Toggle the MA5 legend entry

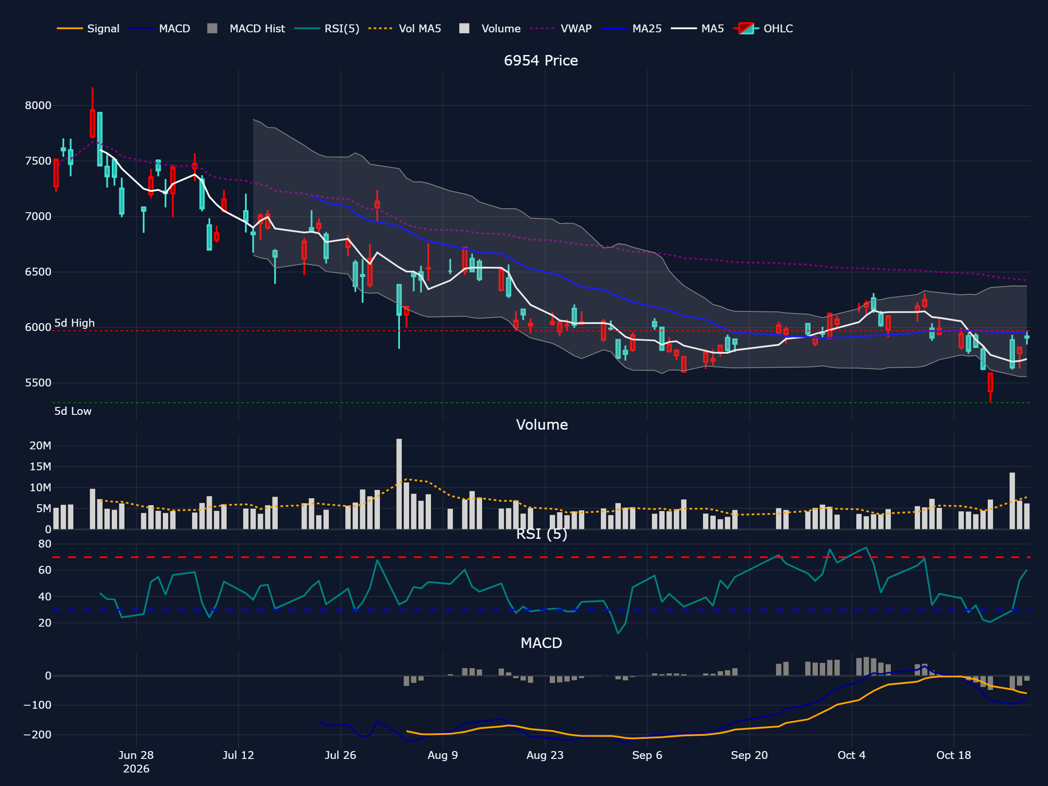(698, 28)
